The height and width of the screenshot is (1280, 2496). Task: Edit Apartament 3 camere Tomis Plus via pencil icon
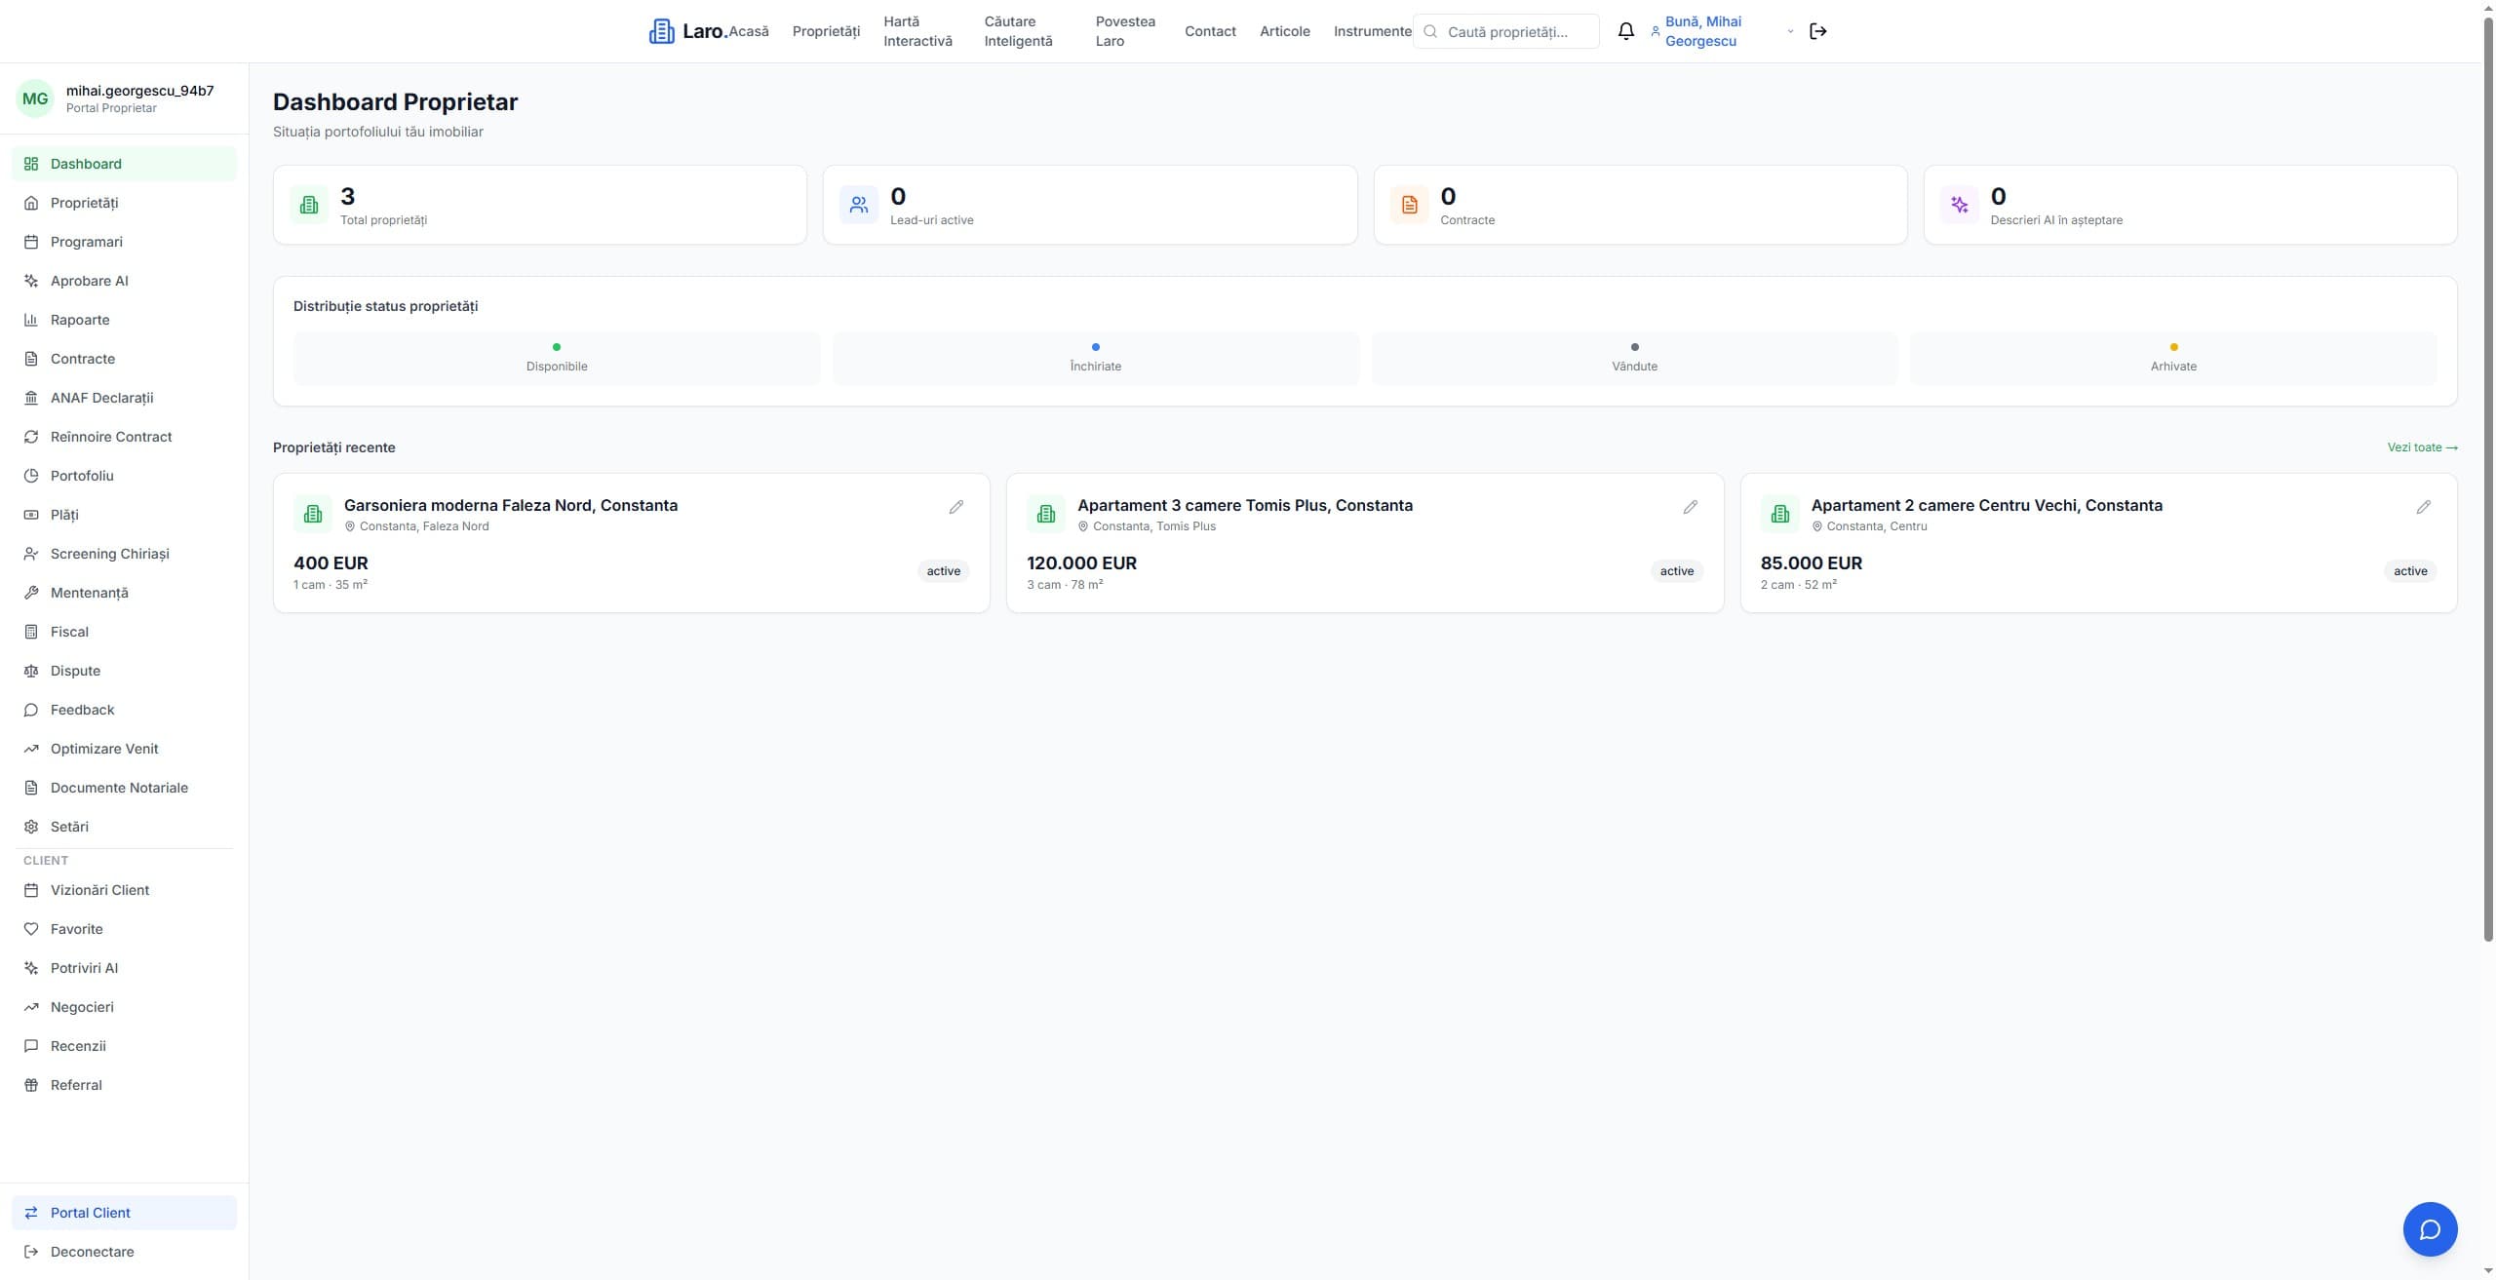(1690, 507)
